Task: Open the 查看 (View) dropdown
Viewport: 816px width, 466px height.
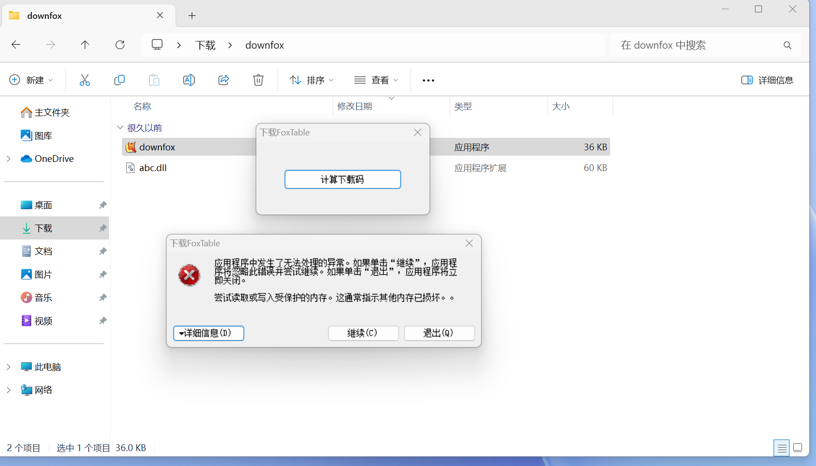Action: click(376, 80)
